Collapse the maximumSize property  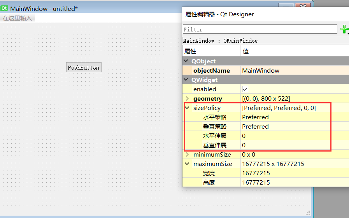(187, 164)
